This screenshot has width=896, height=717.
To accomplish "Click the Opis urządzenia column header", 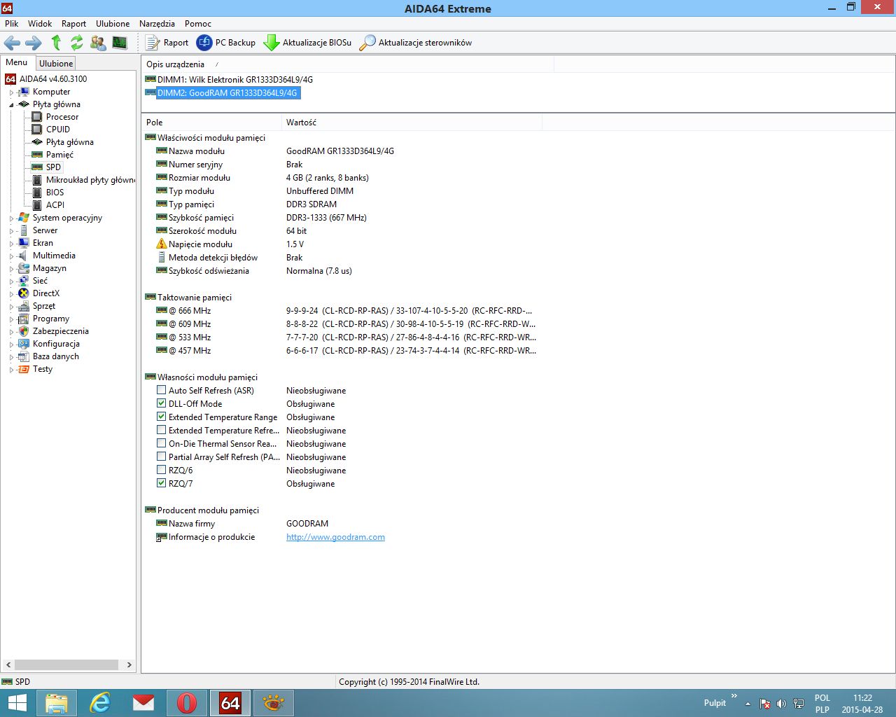I will coord(348,64).
